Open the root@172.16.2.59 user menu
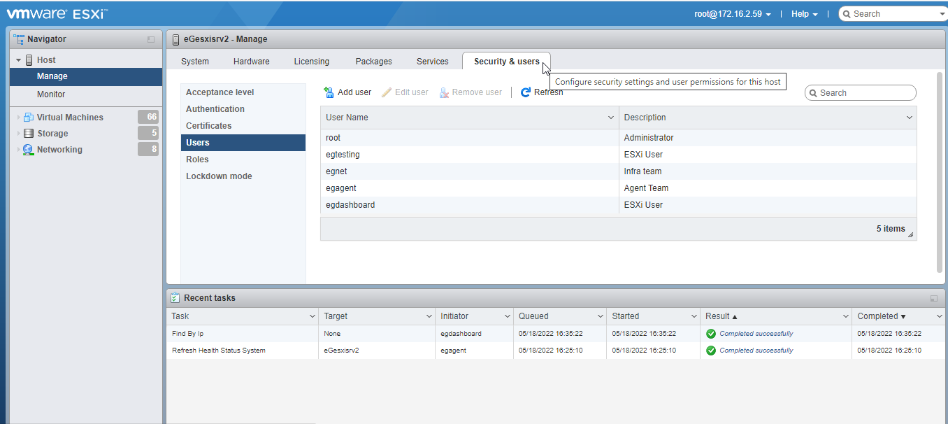948x424 pixels. (x=733, y=14)
